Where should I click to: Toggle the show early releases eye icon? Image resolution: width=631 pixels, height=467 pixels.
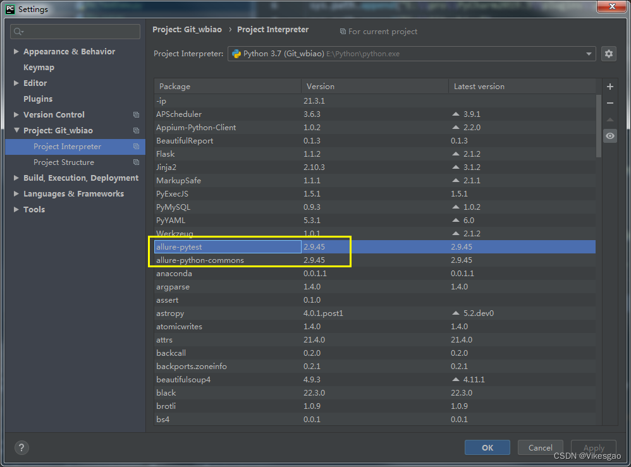click(x=610, y=136)
